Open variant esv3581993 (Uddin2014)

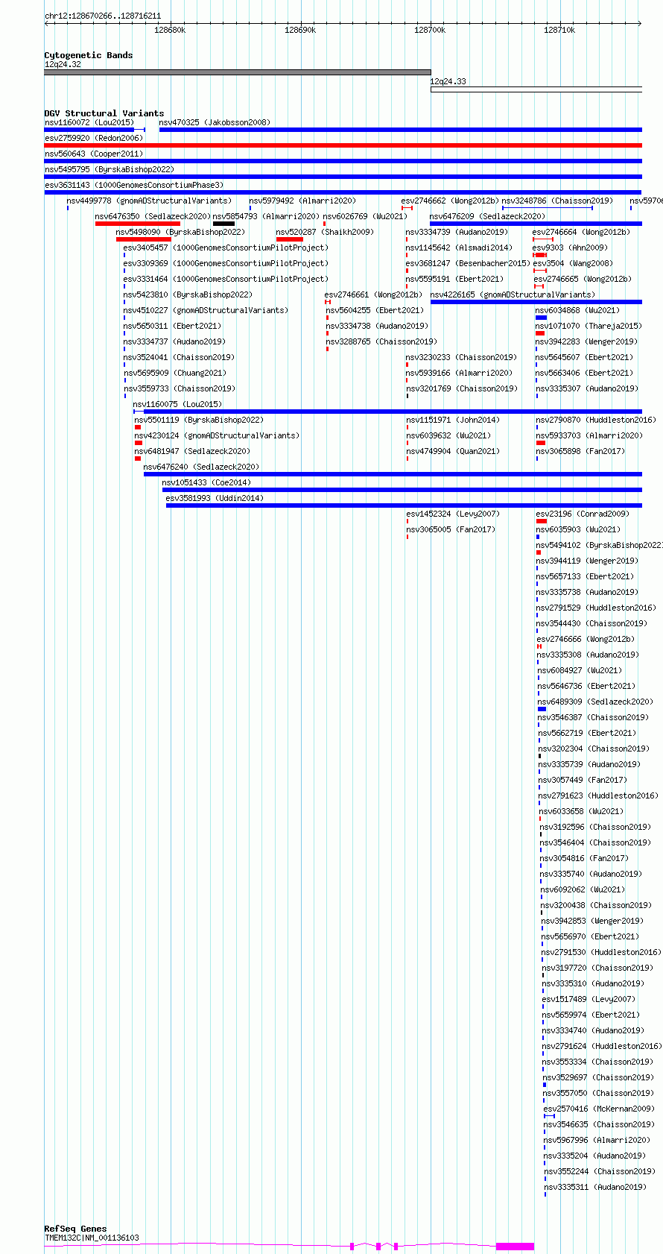coord(215,498)
